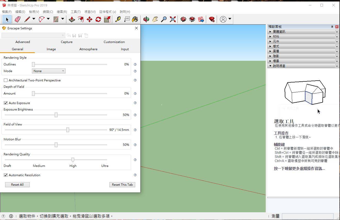The height and width of the screenshot is (220, 340).
Task: Select the Eraser tool
Action: [x=18, y=19]
